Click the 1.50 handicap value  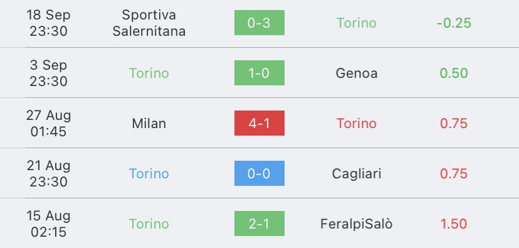click(454, 224)
